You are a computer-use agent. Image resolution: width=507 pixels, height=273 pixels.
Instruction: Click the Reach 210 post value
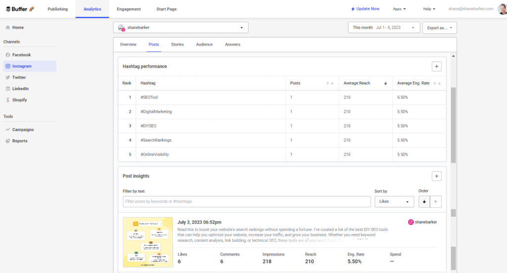(x=309, y=261)
